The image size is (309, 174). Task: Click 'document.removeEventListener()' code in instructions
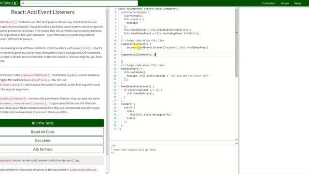[x=23, y=103]
